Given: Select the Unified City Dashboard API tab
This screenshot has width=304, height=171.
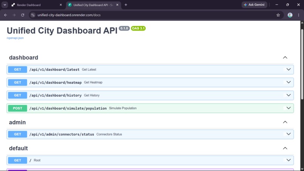Looking at the screenshot, I should pos(94,5).
